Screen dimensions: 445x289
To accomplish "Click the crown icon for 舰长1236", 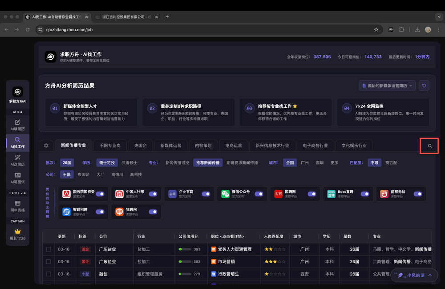I will (x=18, y=232).
